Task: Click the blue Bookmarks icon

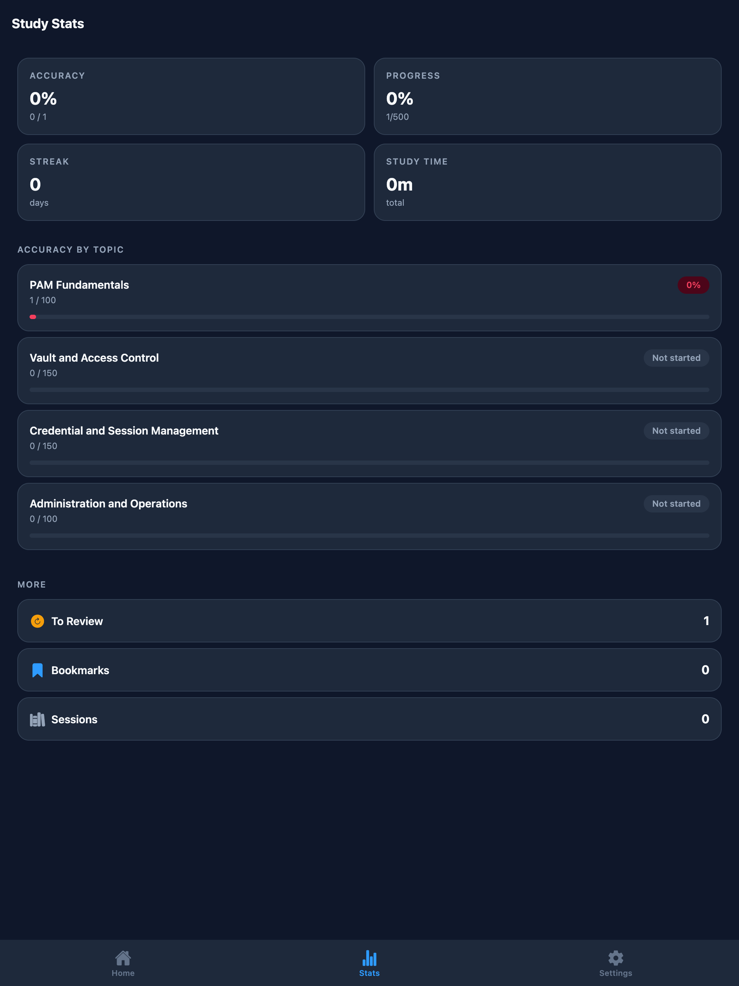Action: click(38, 670)
